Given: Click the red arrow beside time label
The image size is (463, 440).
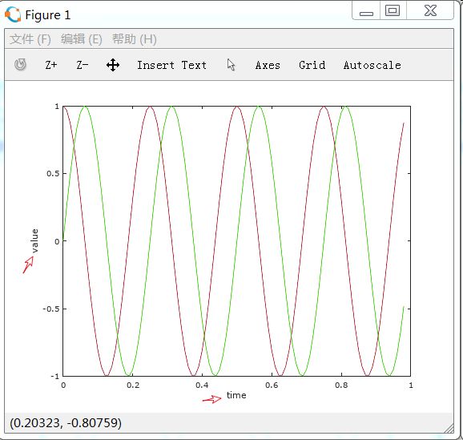Looking at the screenshot, I should click(211, 399).
